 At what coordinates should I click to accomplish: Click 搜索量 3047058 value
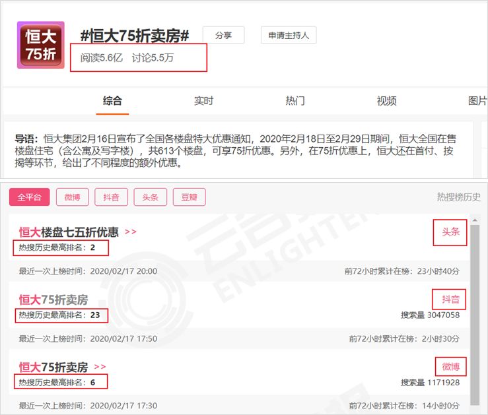click(x=430, y=315)
